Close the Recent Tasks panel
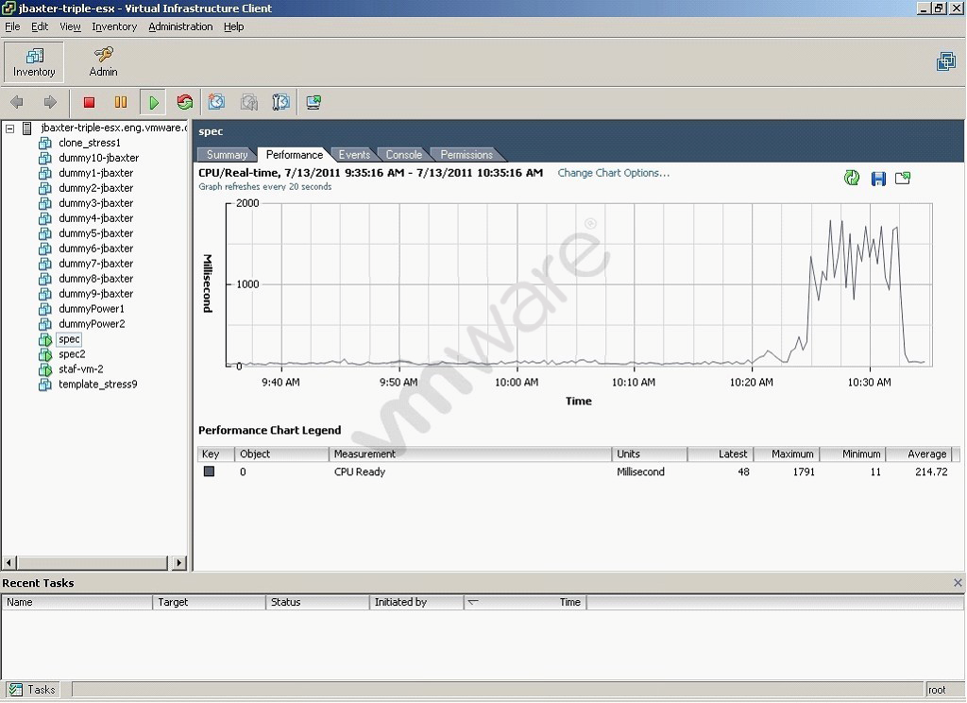This screenshot has width=967, height=703. tap(958, 583)
